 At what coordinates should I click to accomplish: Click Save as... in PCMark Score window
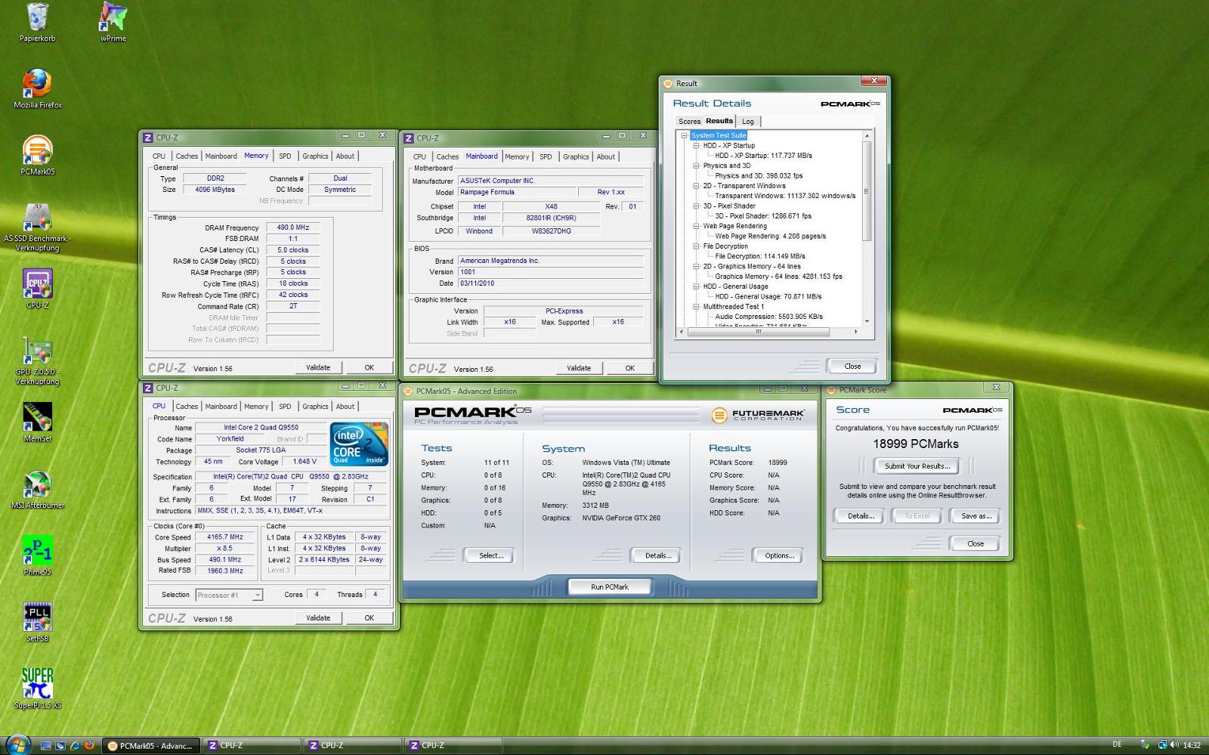pyautogui.click(x=976, y=516)
